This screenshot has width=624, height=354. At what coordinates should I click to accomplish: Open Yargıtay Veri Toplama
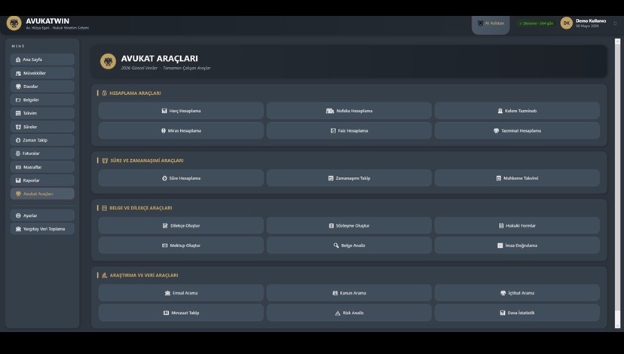click(x=42, y=229)
